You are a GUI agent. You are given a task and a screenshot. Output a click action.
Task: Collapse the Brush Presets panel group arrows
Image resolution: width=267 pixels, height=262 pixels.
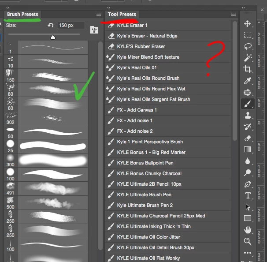tap(8, 7)
